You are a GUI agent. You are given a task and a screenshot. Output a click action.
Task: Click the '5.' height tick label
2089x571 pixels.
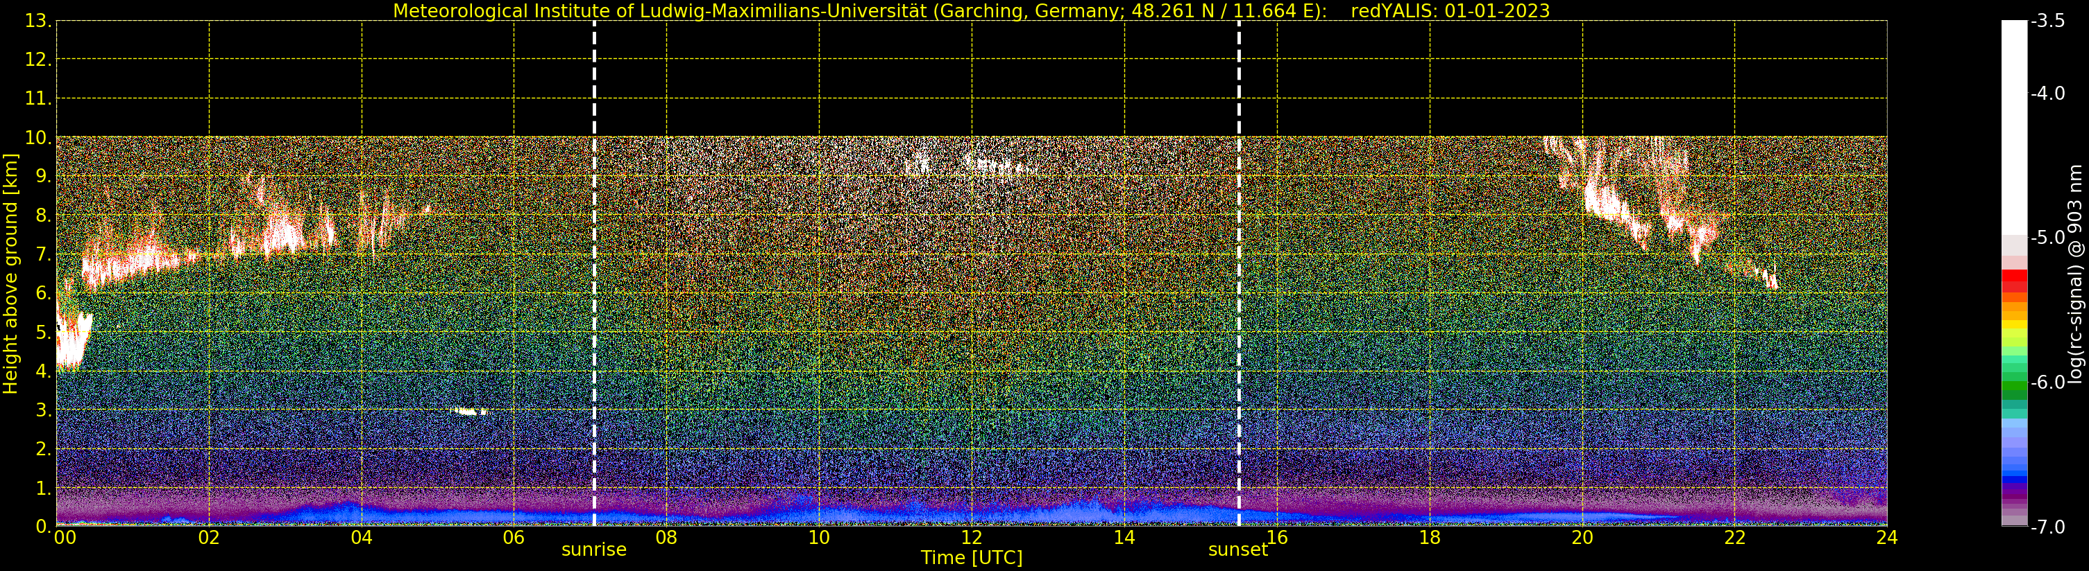43,332
